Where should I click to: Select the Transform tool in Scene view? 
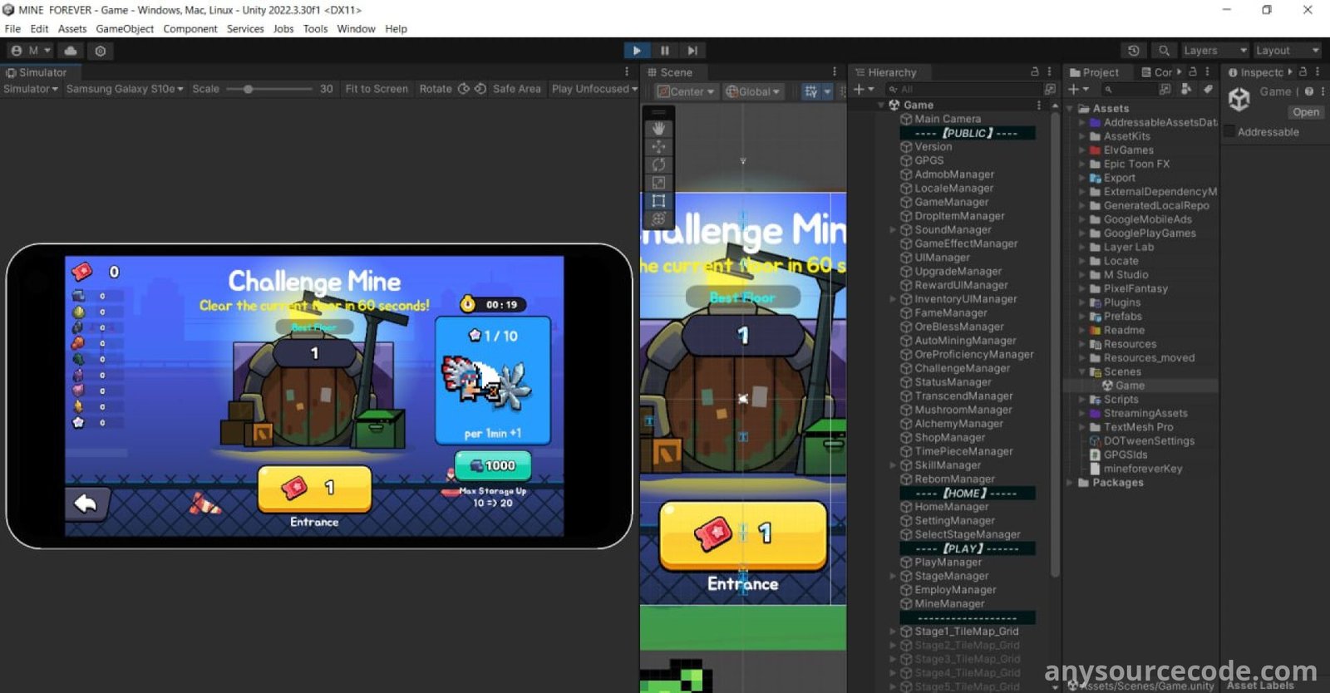click(658, 219)
